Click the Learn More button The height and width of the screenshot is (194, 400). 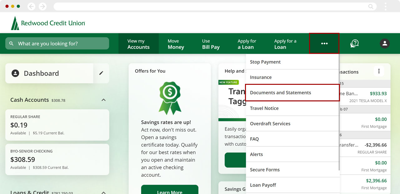click(x=170, y=190)
